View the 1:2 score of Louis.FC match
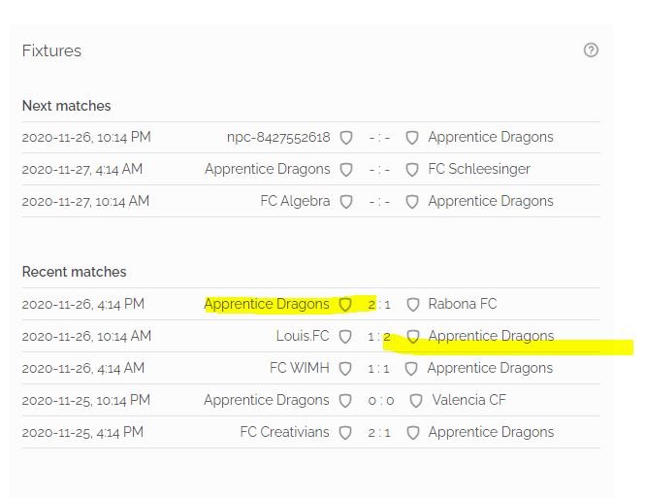Image resolution: width=645 pixels, height=498 pixels. 379,337
